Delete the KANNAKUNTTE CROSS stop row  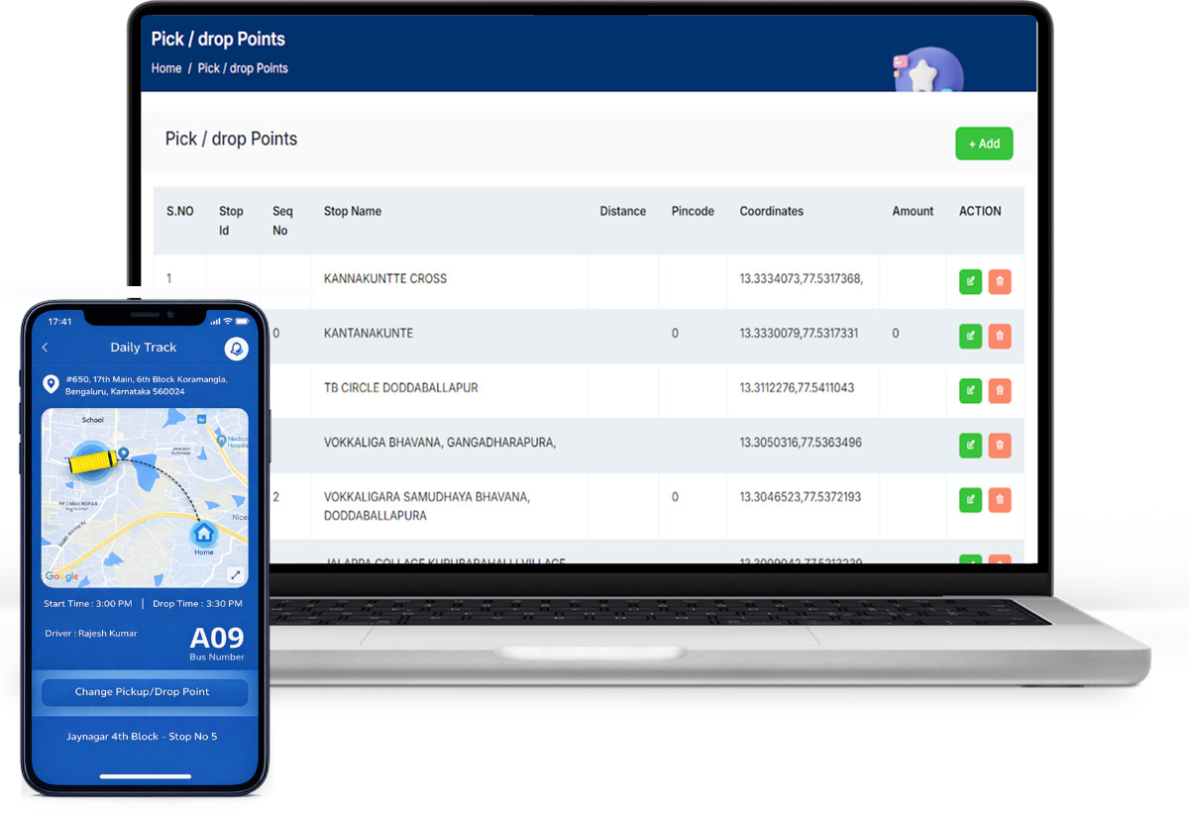[x=1000, y=281]
